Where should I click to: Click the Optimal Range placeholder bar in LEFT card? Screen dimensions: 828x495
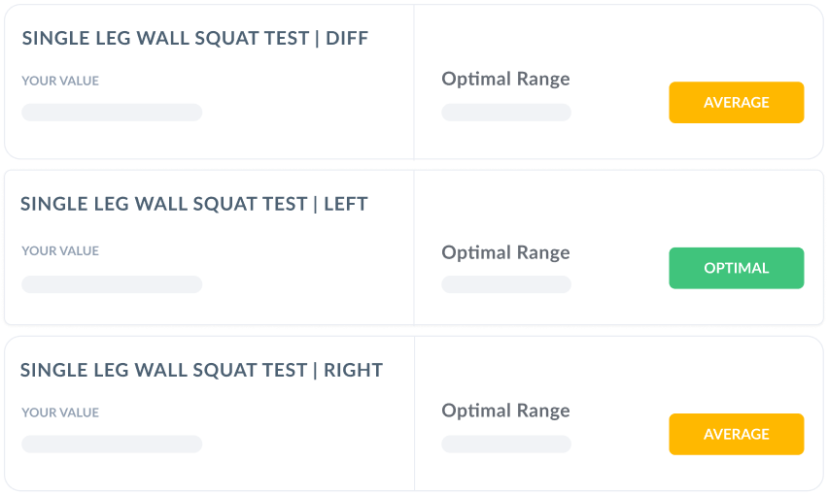point(506,284)
